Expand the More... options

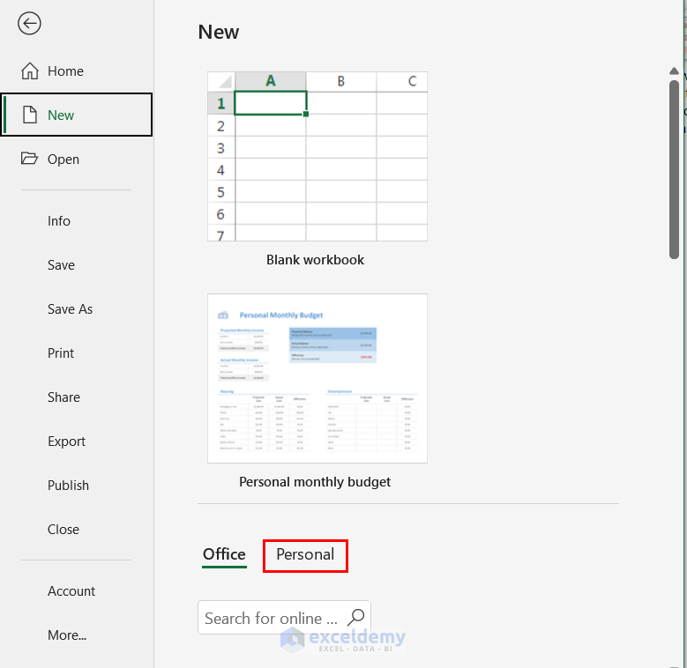67,635
